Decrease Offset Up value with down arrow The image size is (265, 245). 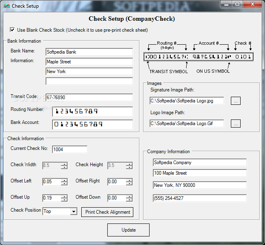[64, 200]
